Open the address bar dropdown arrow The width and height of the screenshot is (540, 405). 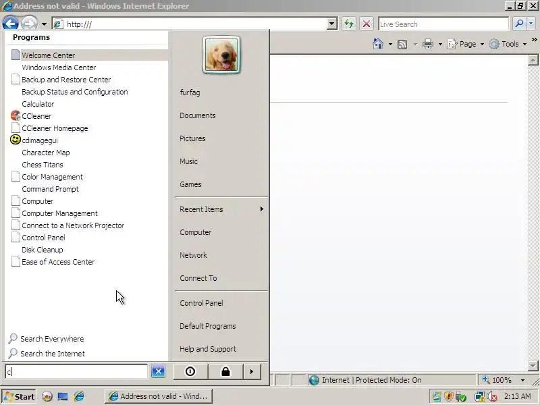coord(331,24)
